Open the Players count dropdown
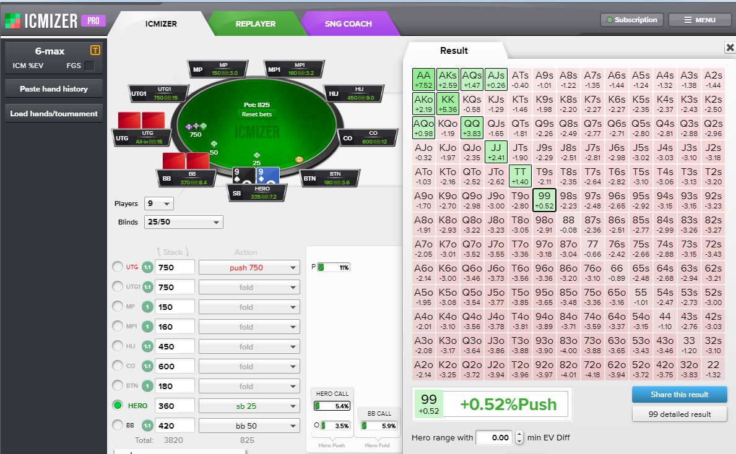Viewport: 736px width, 454px height. click(x=159, y=203)
